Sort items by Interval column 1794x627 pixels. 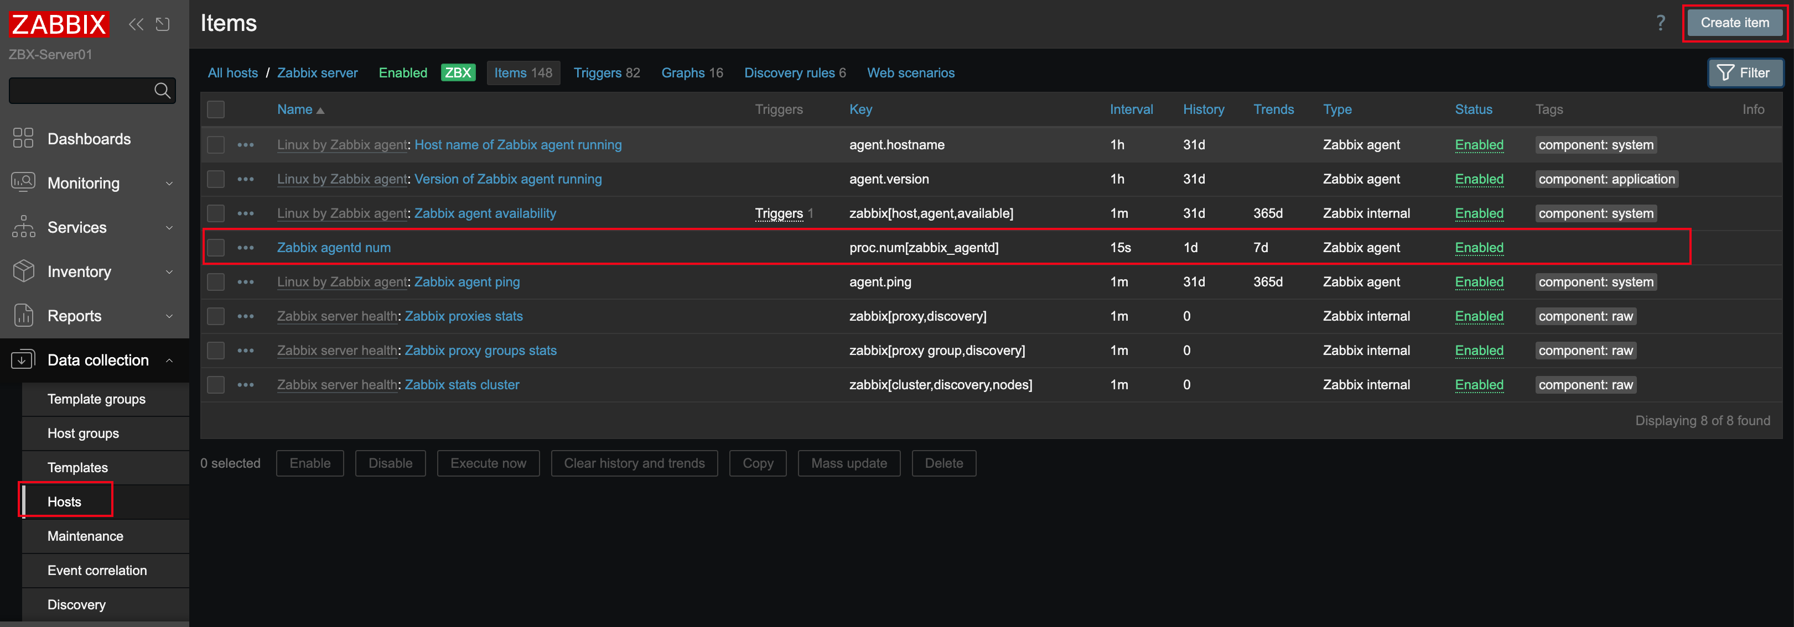click(x=1131, y=109)
